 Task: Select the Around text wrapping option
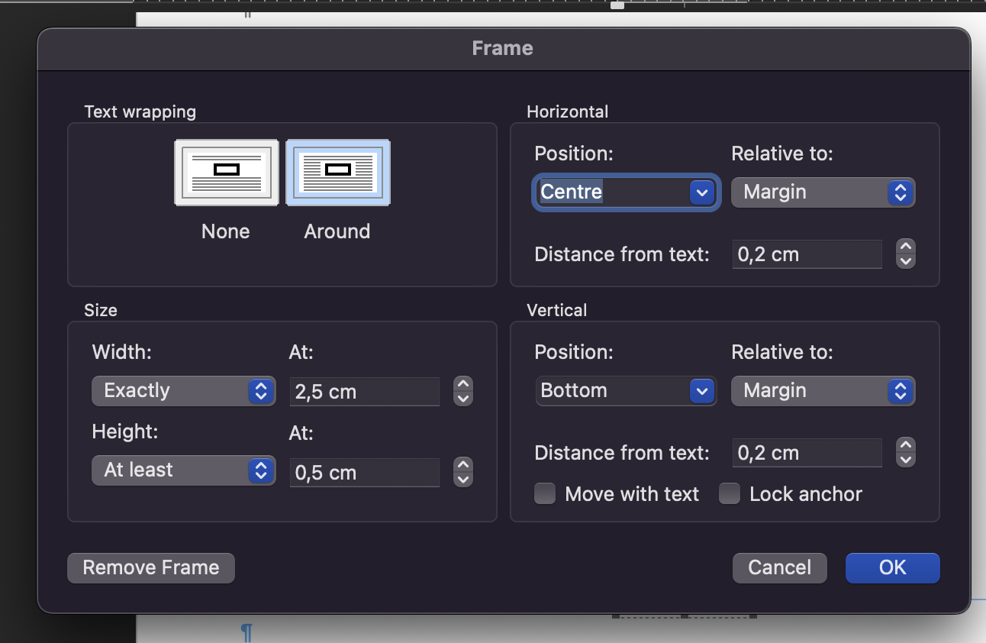[337, 172]
